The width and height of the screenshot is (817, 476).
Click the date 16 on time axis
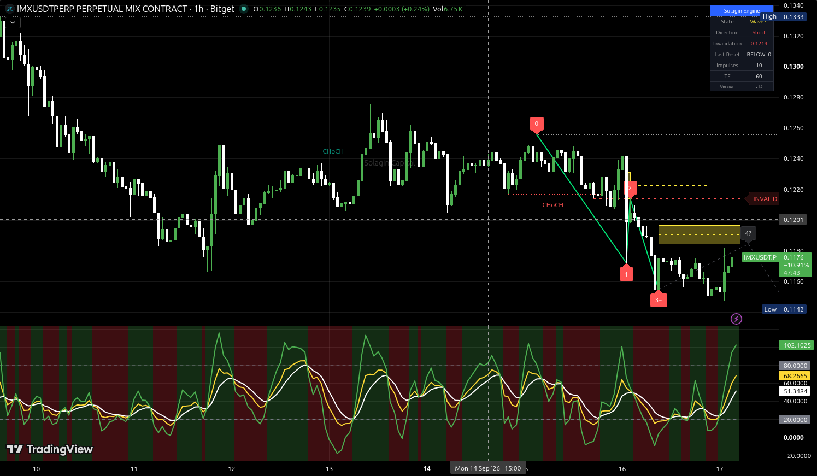pos(622,469)
